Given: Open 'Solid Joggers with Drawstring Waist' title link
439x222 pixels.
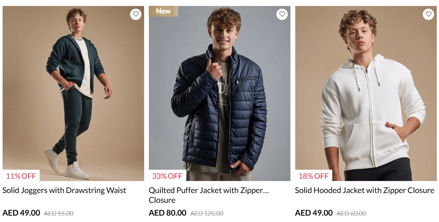Looking at the screenshot, I should (x=64, y=190).
